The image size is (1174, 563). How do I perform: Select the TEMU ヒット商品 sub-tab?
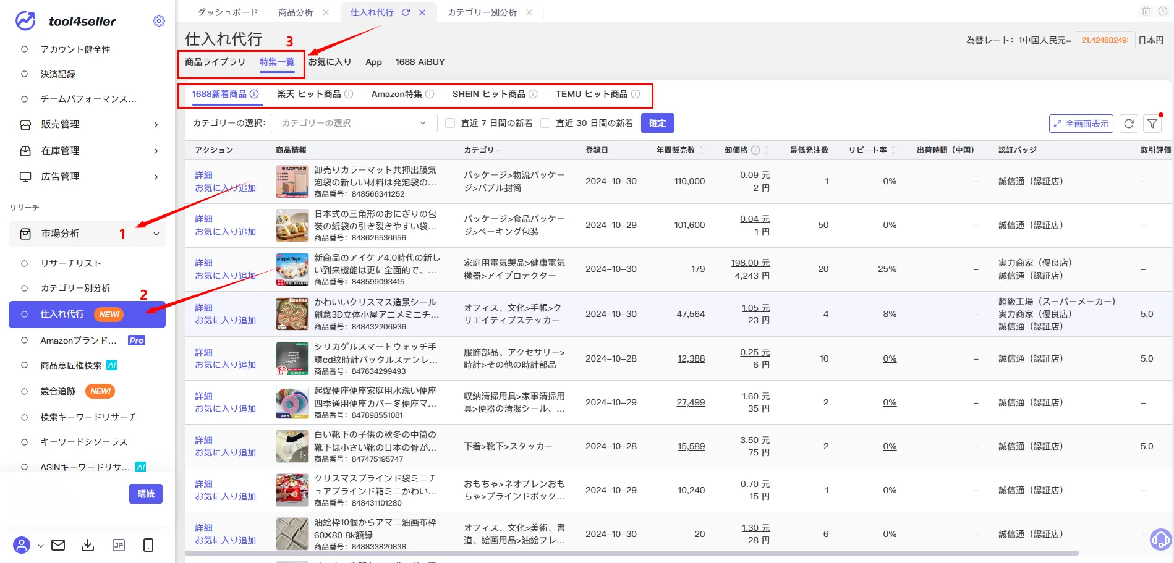592,94
